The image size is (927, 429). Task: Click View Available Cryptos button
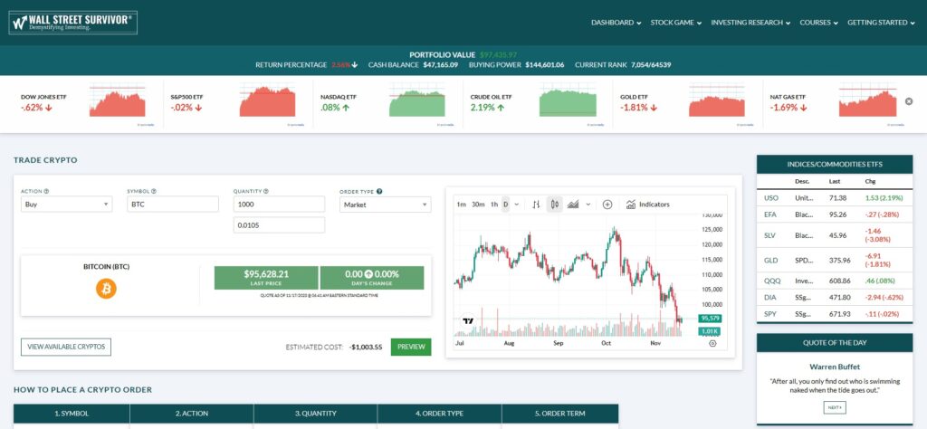(65, 347)
